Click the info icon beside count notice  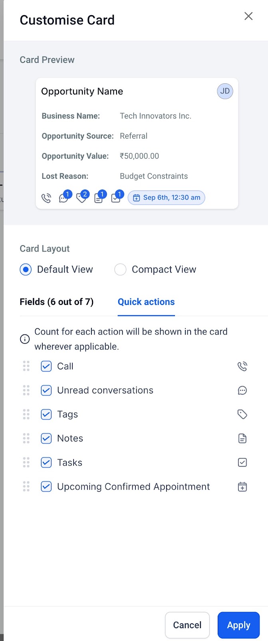pyautogui.click(x=25, y=339)
